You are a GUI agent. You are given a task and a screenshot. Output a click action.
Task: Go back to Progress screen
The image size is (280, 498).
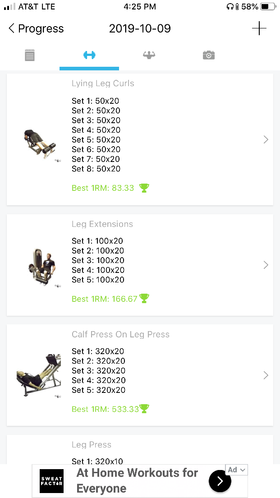[x=36, y=28]
